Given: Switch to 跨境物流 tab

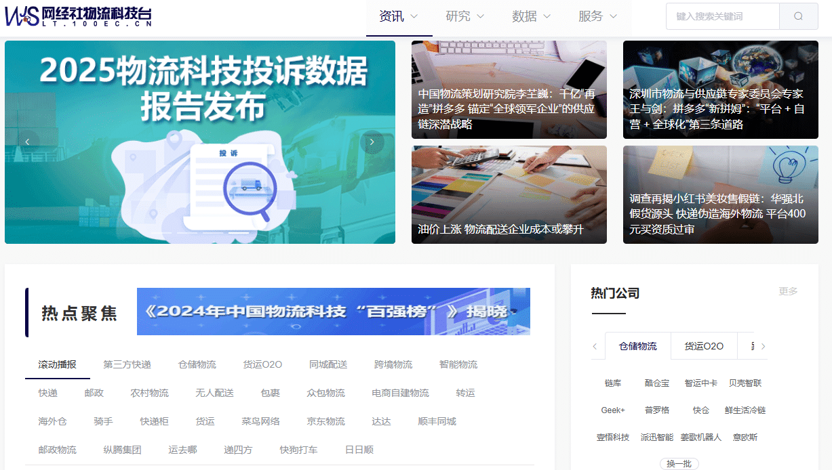Looking at the screenshot, I should tap(393, 364).
